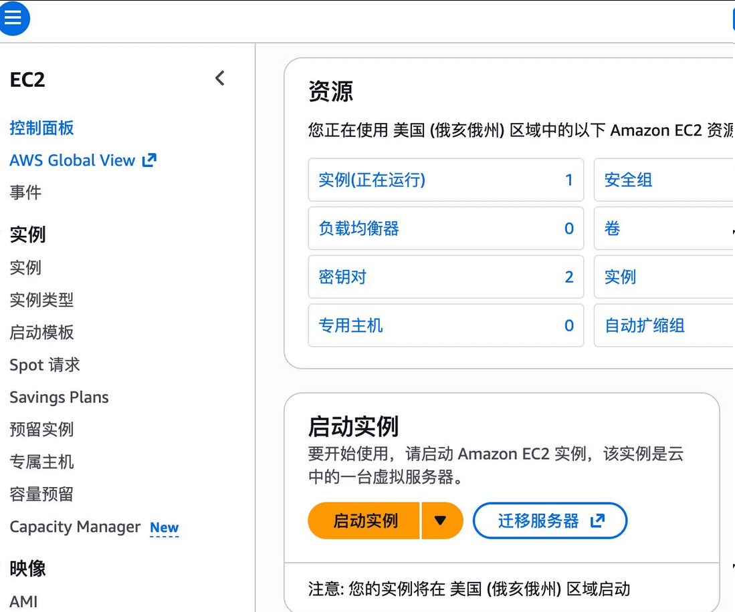This screenshot has height=612, width=735.
Task: Click external link icon beside AWS Global View
Action: click(149, 160)
